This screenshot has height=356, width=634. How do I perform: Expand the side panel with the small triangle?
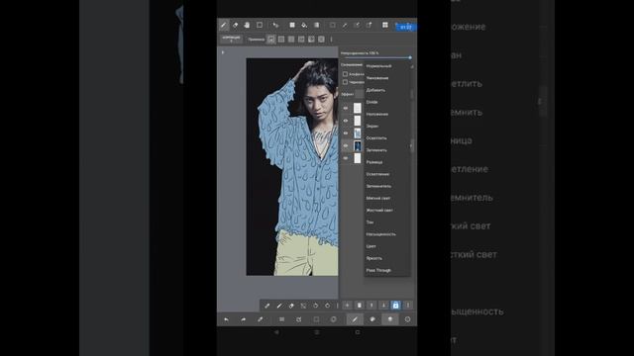pyautogui.click(x=223, y=52)
